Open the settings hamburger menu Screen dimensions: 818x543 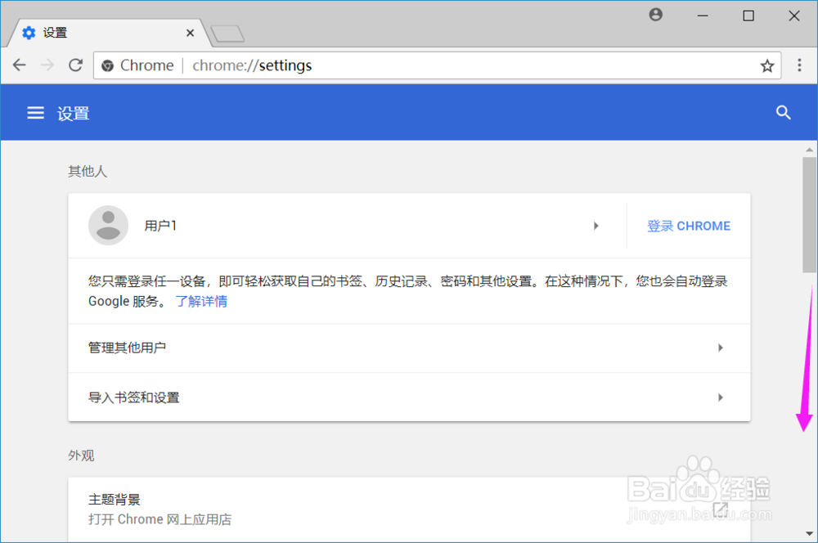[x=35, y=113]
